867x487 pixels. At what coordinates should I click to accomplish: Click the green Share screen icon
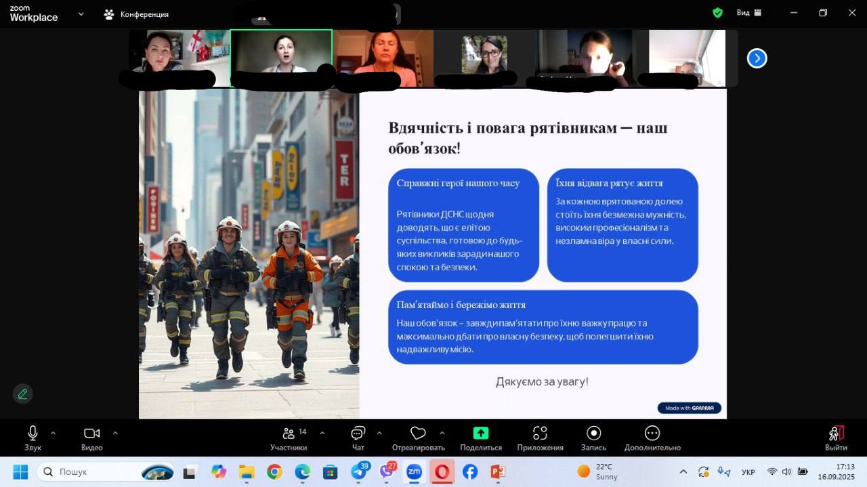[480, 433]
